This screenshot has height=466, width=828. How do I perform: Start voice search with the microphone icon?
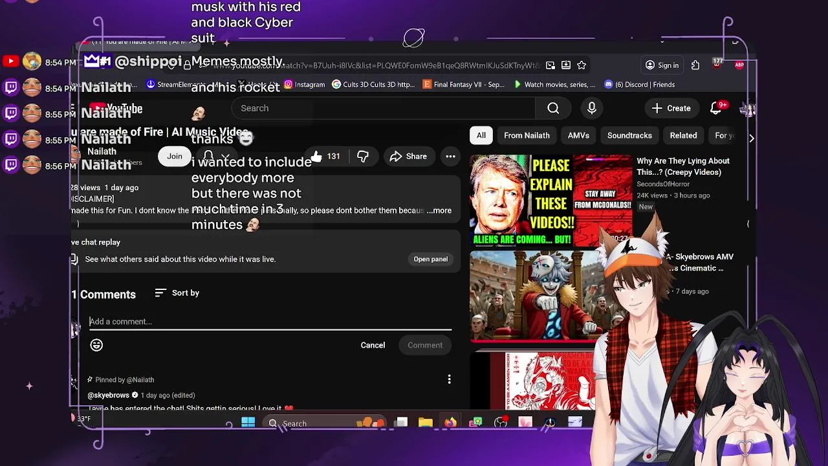tap(592, 108)
